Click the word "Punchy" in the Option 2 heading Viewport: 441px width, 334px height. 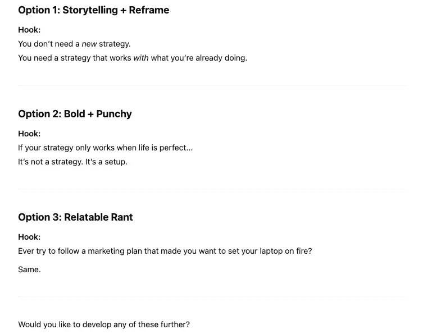(114, 114)
